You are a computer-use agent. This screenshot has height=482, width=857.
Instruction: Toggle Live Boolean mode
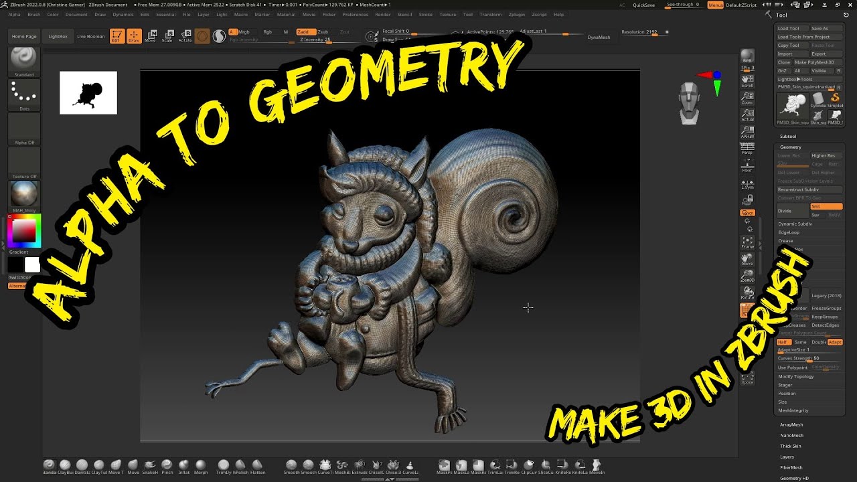[x=90, y=36]
